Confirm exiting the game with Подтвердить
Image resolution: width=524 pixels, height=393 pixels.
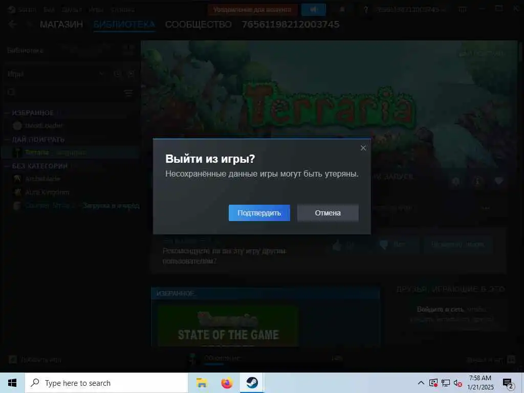(259, 213)
